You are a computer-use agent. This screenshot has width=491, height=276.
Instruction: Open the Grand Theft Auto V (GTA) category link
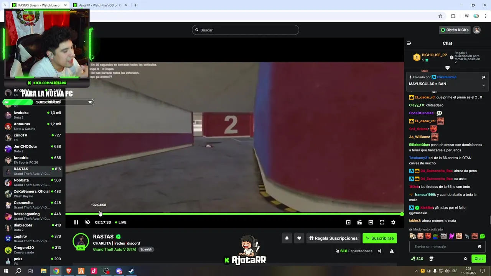(114, 249)
